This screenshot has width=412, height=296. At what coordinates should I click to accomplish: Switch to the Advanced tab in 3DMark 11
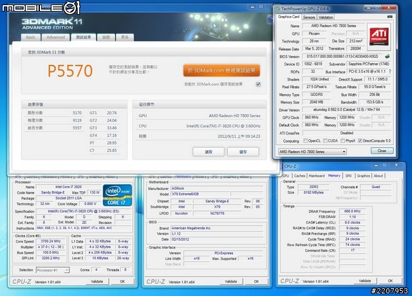[55, 37]
